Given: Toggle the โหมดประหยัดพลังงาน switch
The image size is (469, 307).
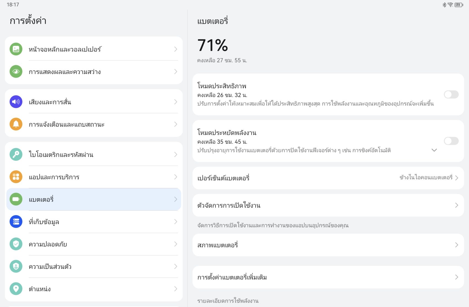Looking at the screenshot, I should [451, 141].
